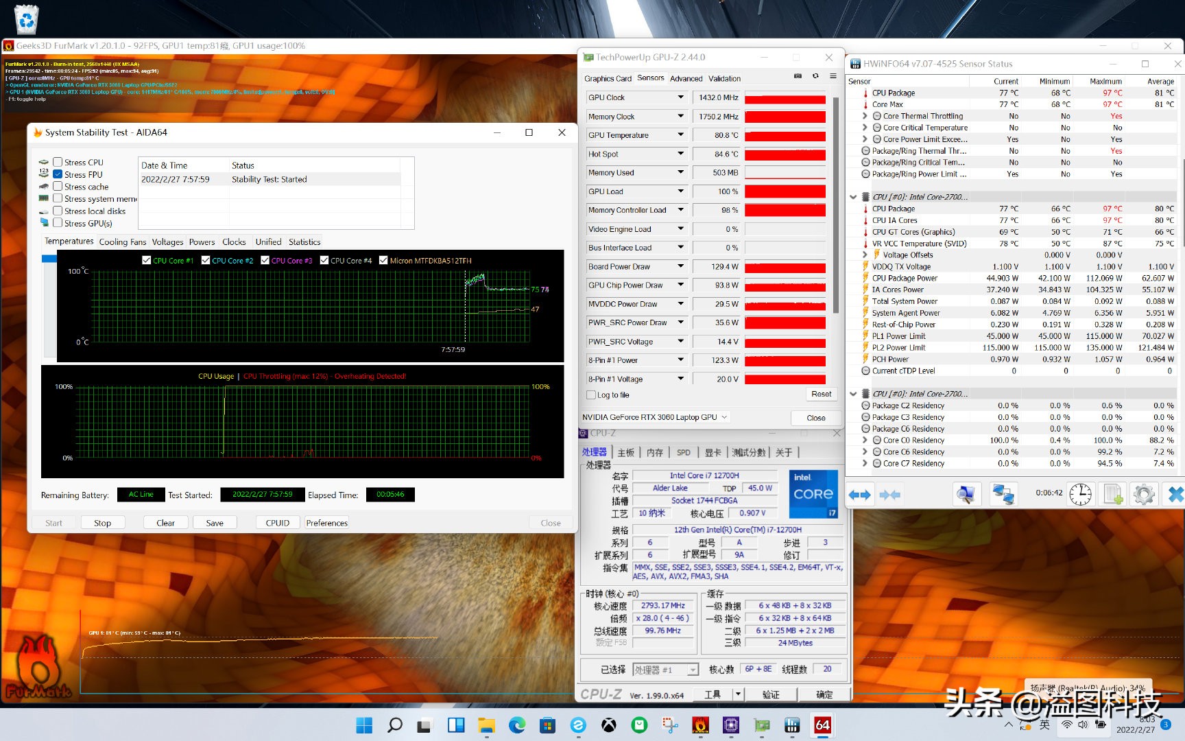Click HWiNFO expand columns arrows icon
The width and height of the screenshot is (1185, 741).
coord(860,495)
